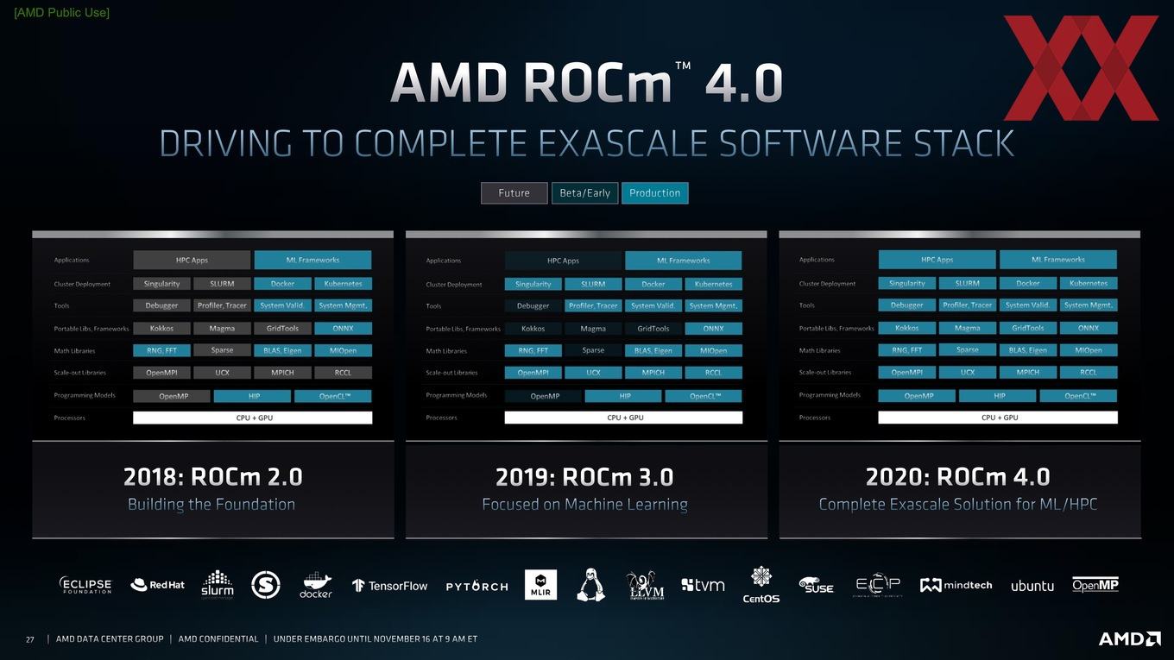1174x660 pixels.
Task: Select the OpenMP logo in the footer
Action: pos(1095,585)
